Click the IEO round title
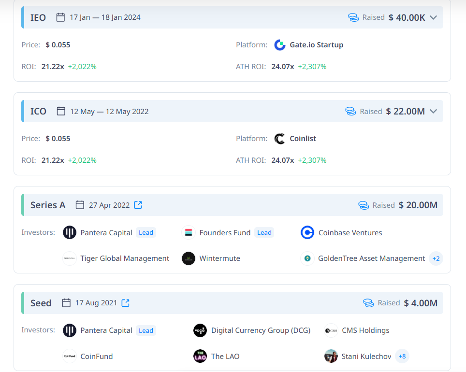The image size is (466, 372). (38, 17)
